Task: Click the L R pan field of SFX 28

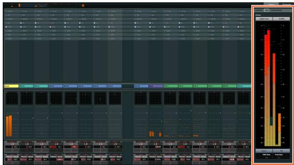Action: 141,147
